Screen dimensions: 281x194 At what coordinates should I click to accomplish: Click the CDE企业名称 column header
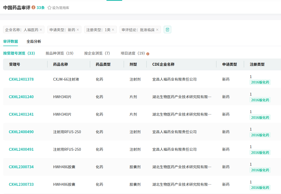pyautogui.click(x=163, y=64)
